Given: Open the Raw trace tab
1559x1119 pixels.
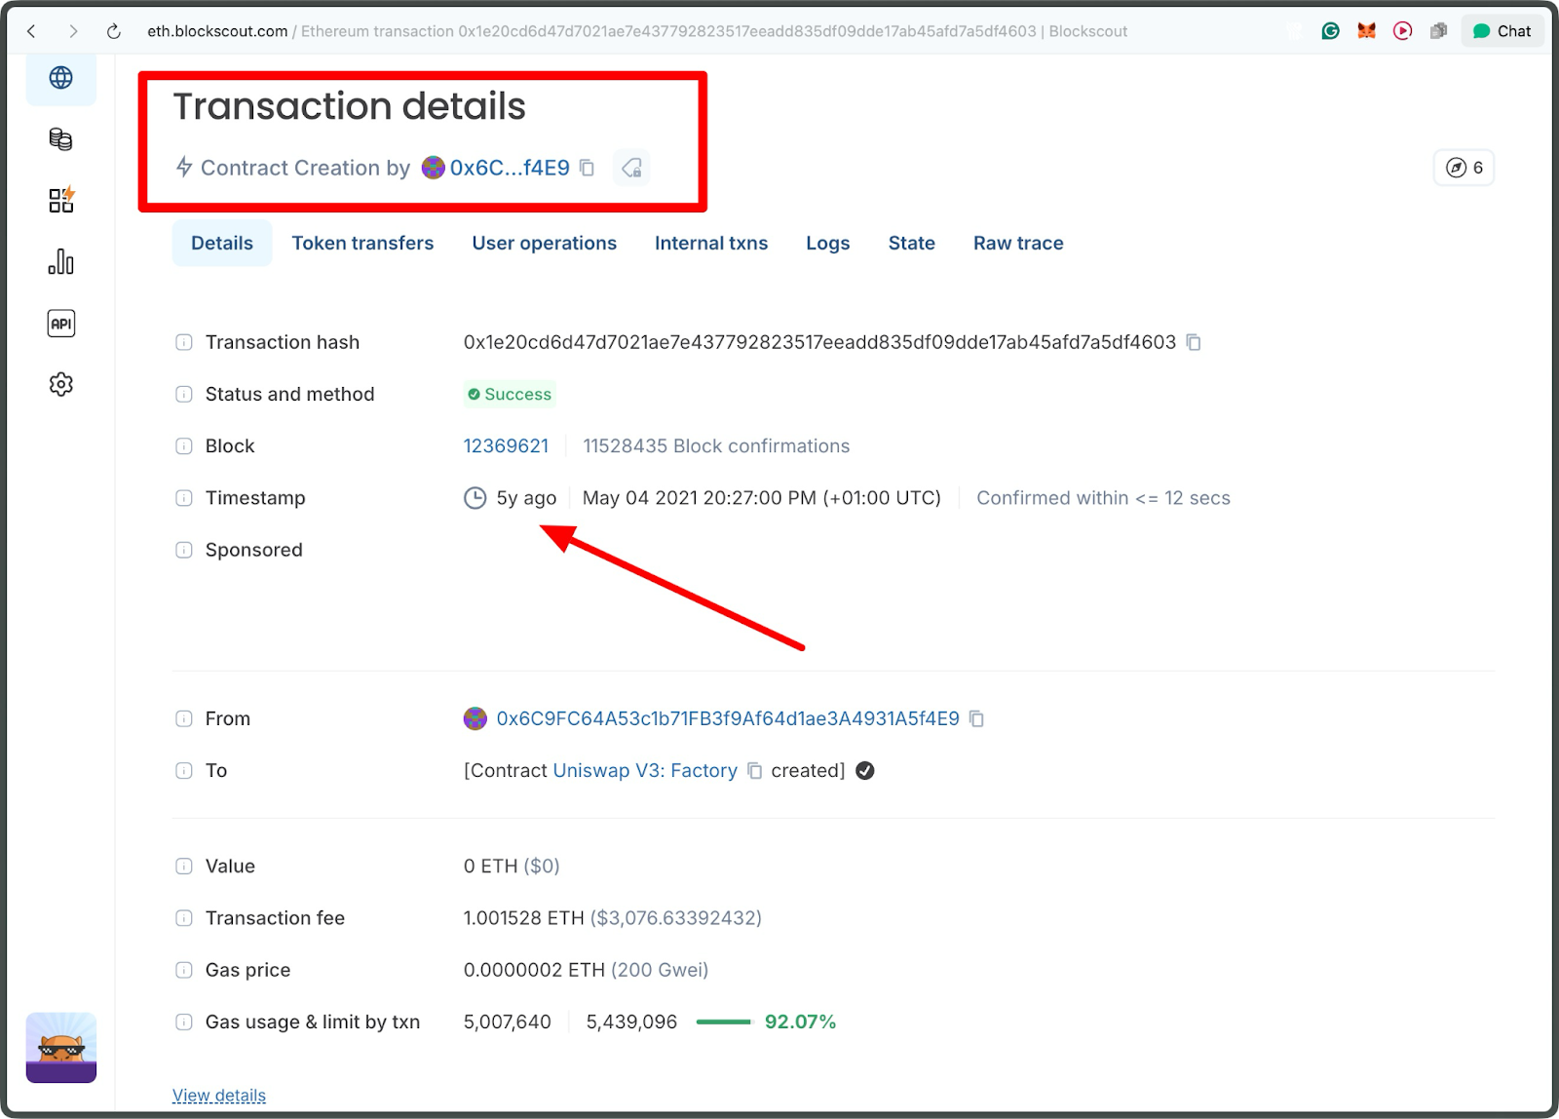Looking at the screenshot, I should pyautogui.click(x=1017, y=243).
